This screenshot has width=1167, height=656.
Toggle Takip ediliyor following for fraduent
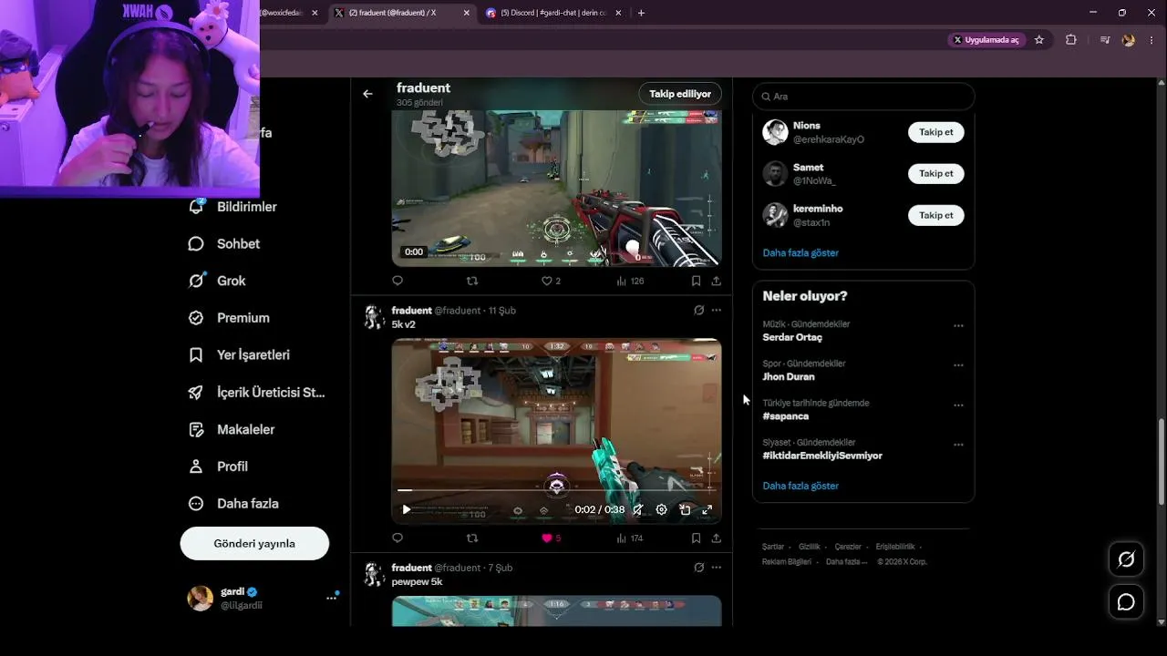(680, 94)
